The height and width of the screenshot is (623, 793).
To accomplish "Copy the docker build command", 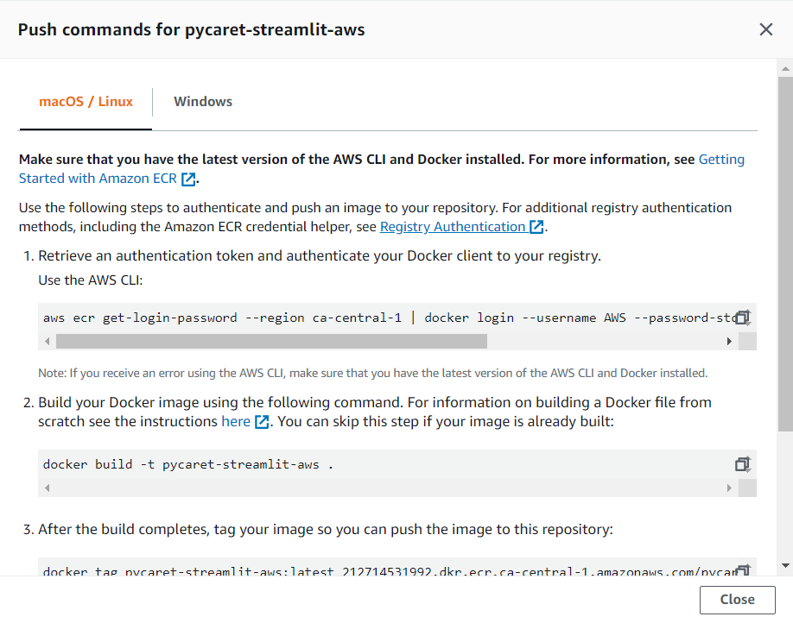I will 743,464.
